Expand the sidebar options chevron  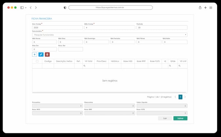[26, 8]
